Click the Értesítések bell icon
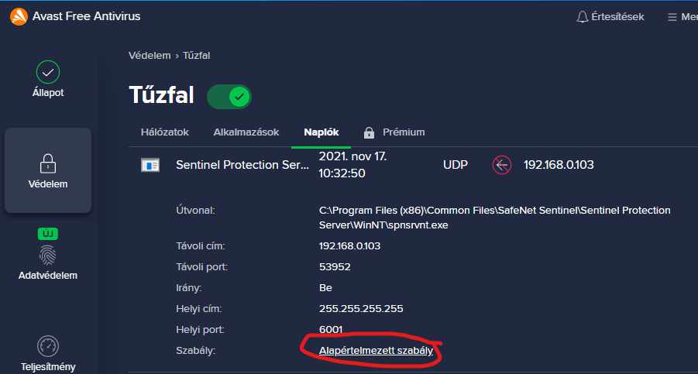The height and width of the screenshot is (374, 698). pyautogui.click(x=583, y=17)
